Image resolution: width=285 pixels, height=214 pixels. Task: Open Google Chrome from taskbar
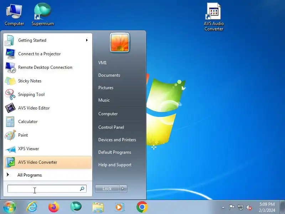(x=142, y=207)
